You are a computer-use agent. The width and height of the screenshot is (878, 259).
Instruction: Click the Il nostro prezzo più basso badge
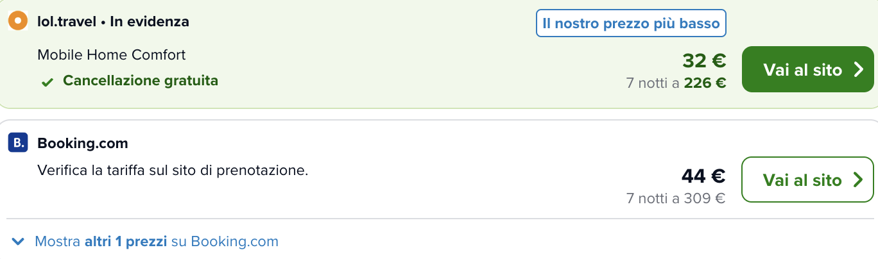tap(632, 24)
